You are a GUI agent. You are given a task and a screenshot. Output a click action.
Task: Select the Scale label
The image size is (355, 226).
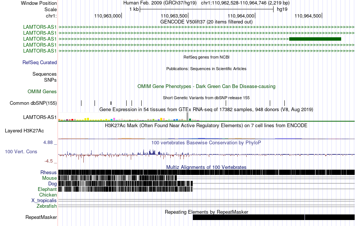click(x=51, y=9)
